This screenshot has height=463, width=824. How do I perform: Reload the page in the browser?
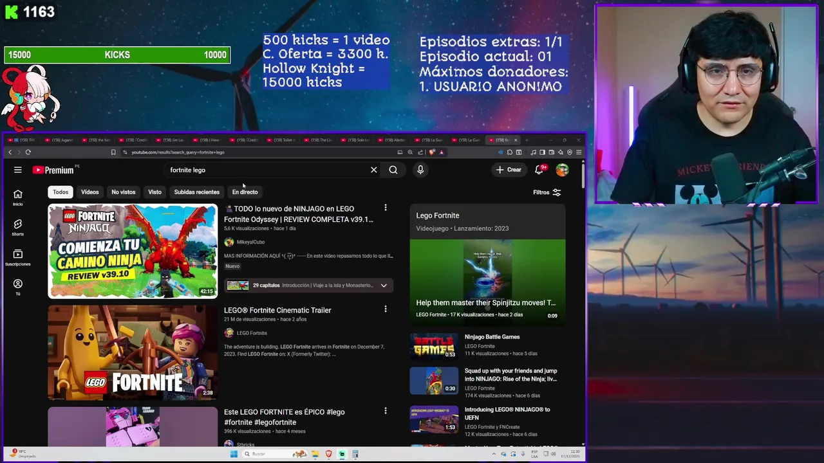coord(28,152)
